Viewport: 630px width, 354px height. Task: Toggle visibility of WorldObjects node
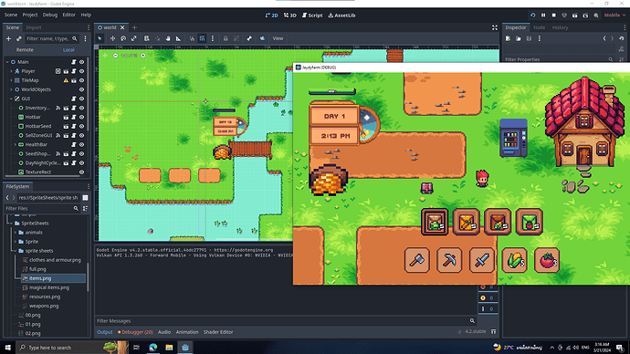point(81,89)
